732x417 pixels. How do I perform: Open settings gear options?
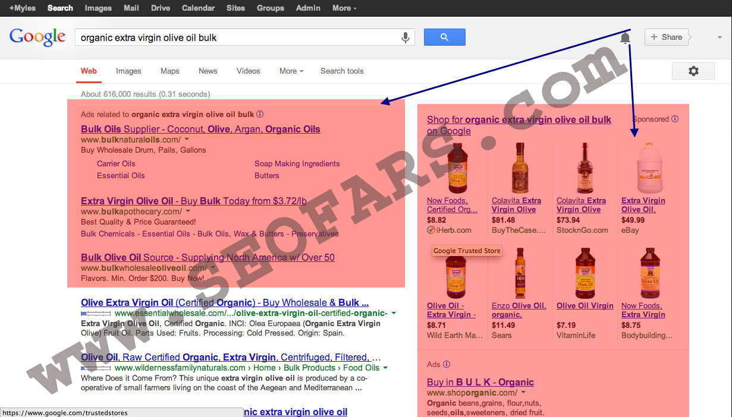pyautogui.click(x=693, y=71)
